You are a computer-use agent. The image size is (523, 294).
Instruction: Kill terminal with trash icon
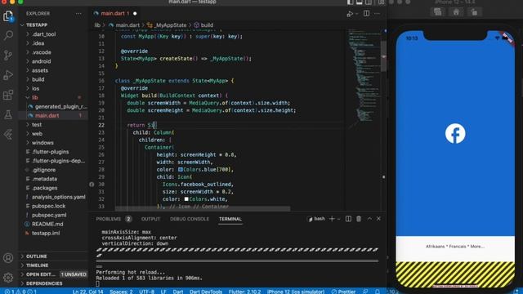click(359, 219)
